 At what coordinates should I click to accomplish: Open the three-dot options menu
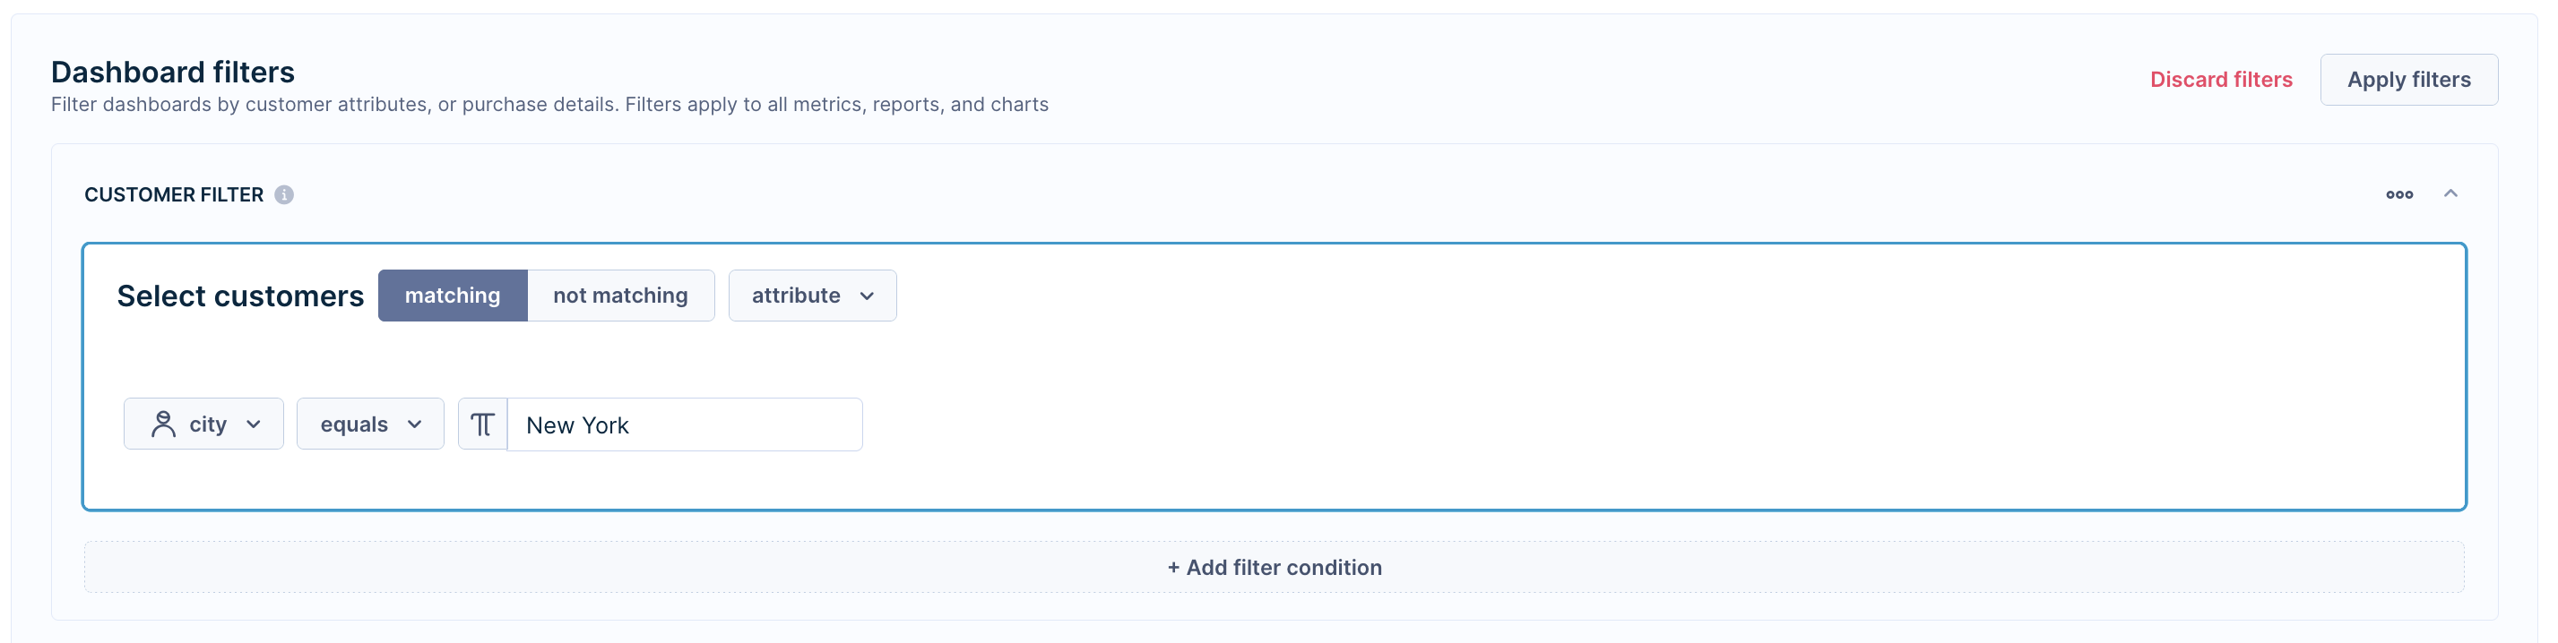(2399, 194)
